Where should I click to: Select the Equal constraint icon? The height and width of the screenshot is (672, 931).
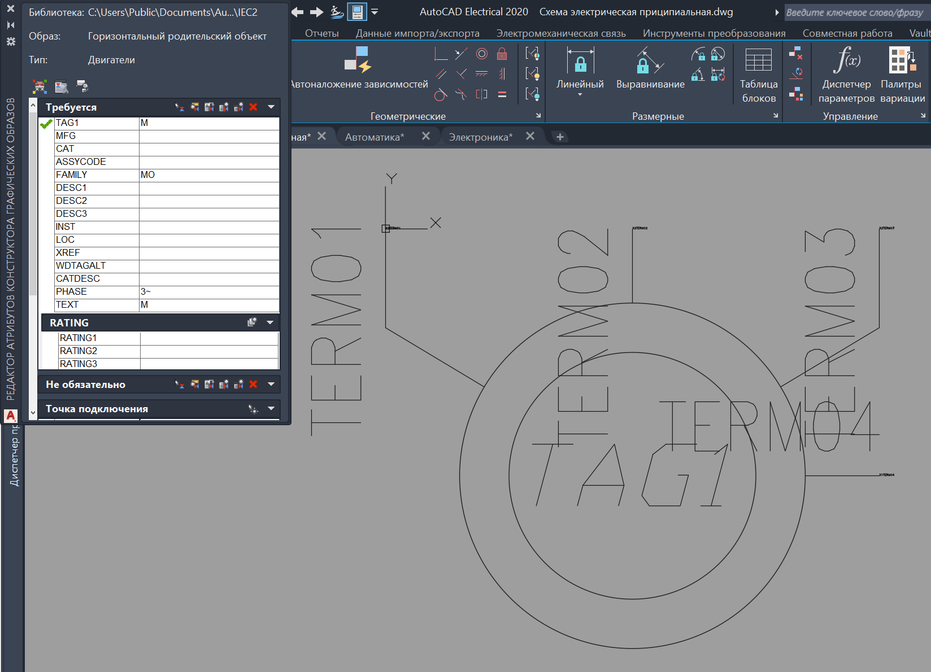click(x=502, y=94)
